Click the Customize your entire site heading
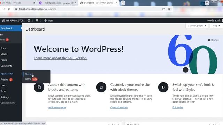 click(x=130, y=87)
